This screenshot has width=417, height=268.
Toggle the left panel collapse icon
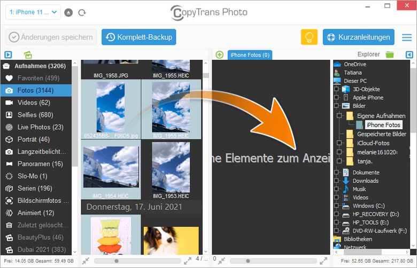(x=8, y=54)
